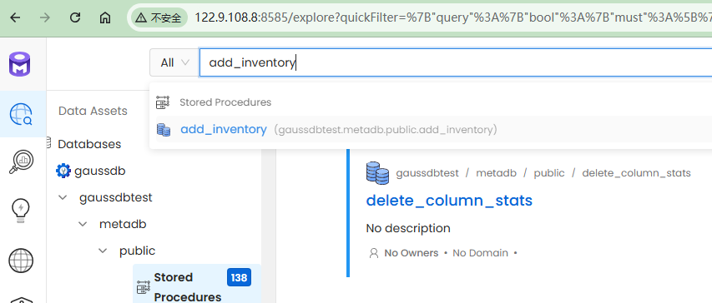Select the gaussdb tree item label

pyautogui.click(x=100, y=171)
